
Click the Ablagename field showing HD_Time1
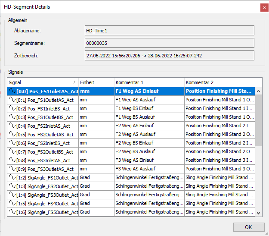click(x=170, y=30)
